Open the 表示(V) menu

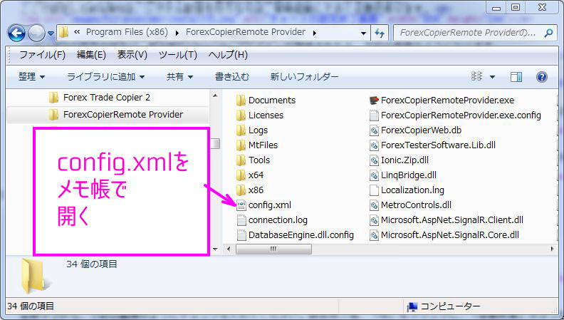pos(132,55)
